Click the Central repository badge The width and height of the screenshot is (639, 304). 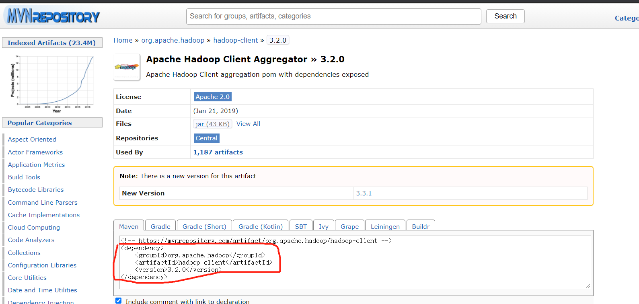point(206,138)
